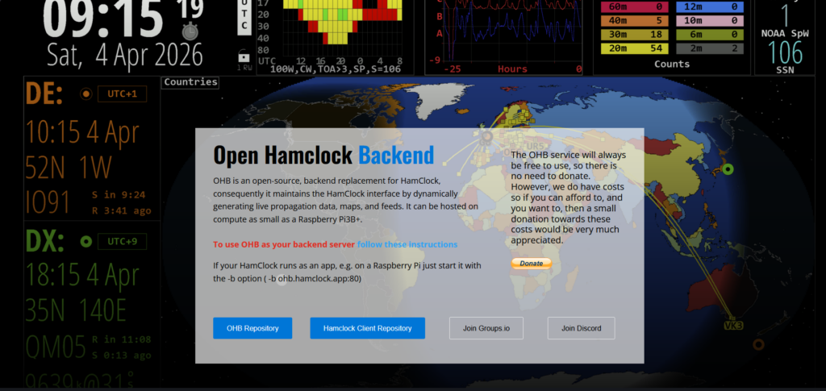Click the DE sunrise text R 3:41 ago

121,210
